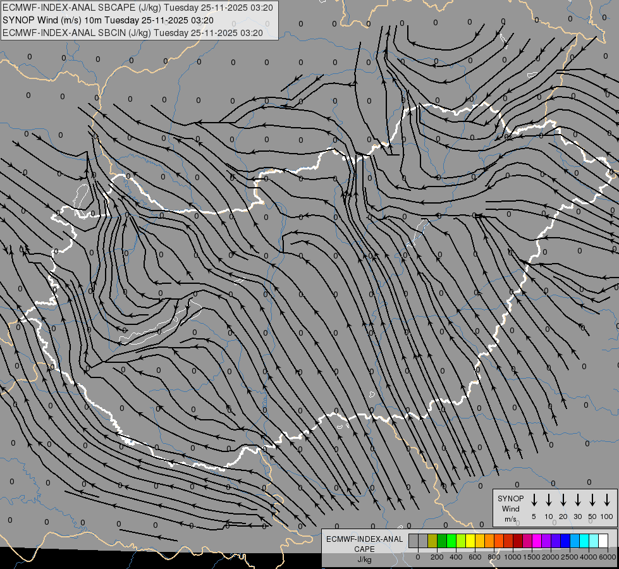Click the '2000' CAPE scale label

(550, 557)
